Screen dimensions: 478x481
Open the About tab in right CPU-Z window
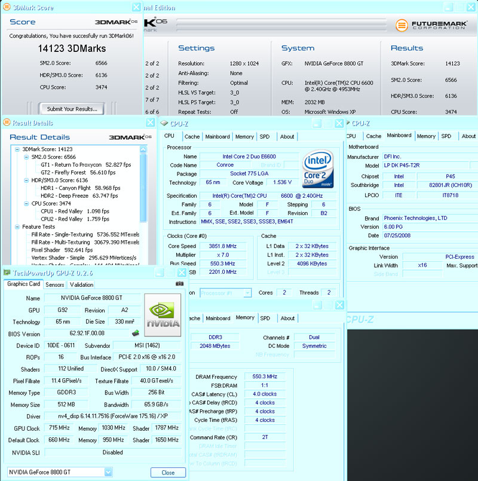coord(468,136)
